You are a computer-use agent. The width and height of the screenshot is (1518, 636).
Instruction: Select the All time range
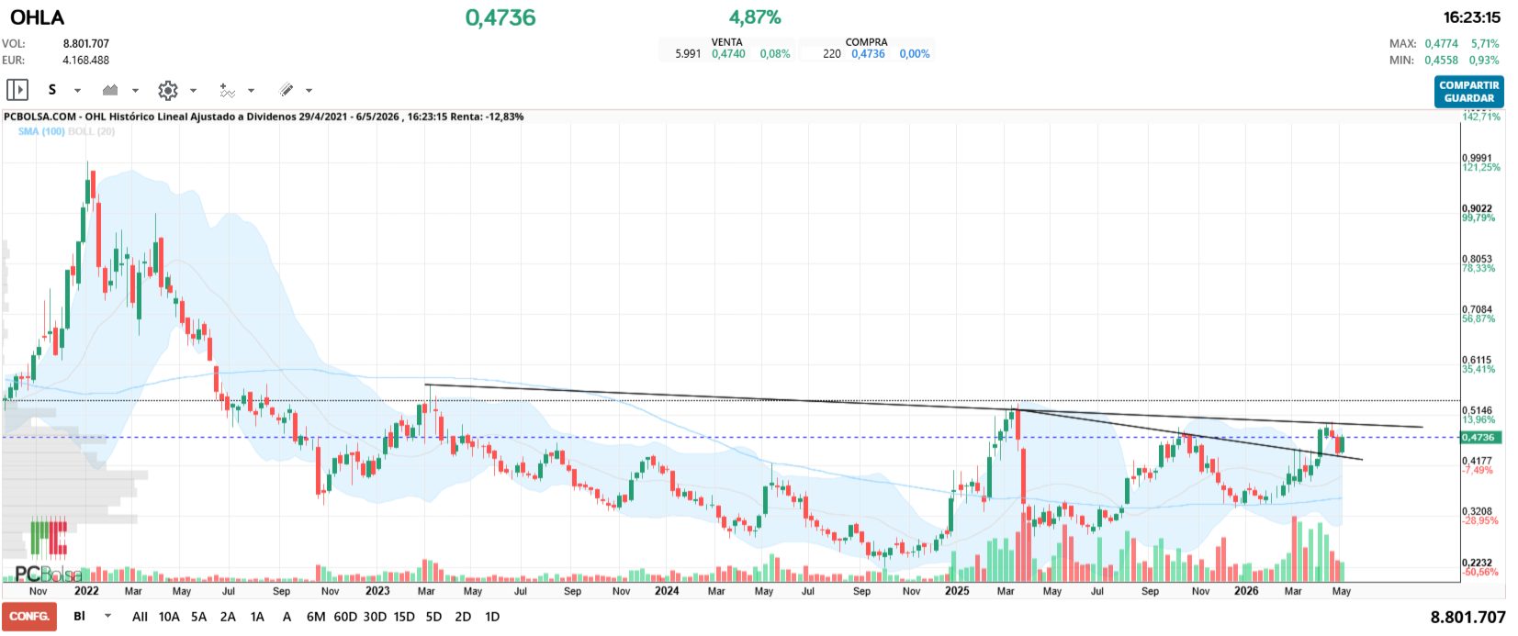140,617
